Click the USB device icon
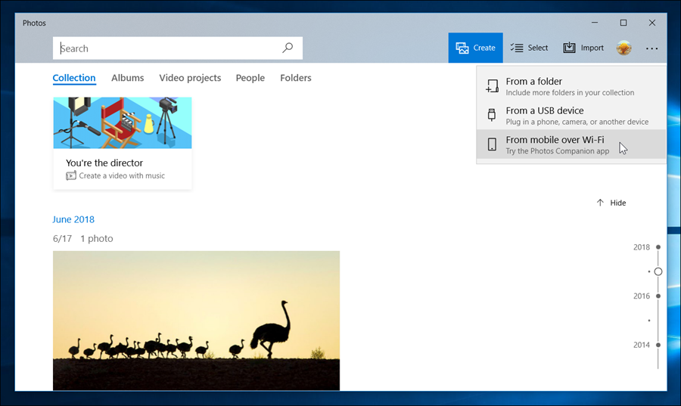This screenshot has height=406, width=681. [x=492, y=115]
